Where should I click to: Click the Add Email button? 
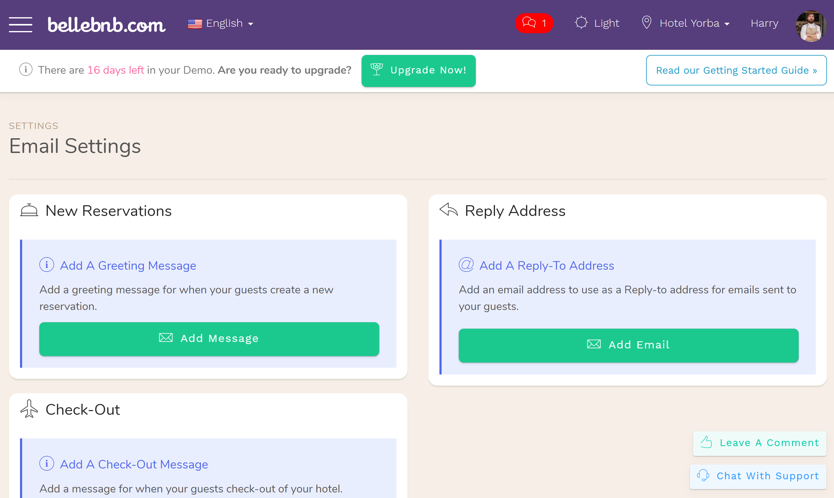[629, 345]
